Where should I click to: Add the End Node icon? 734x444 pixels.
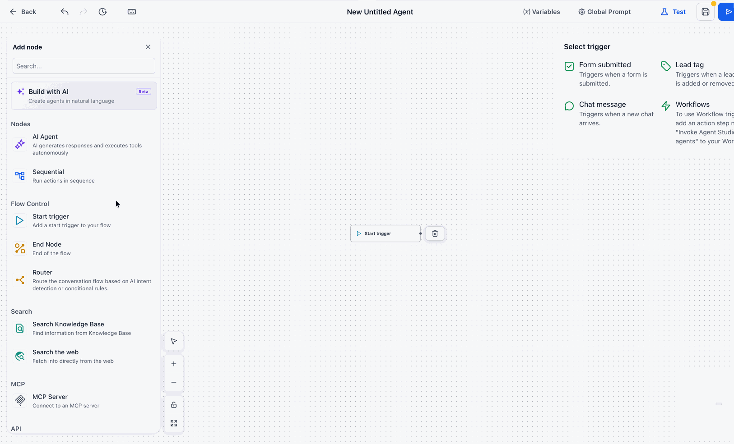[20, 248]
